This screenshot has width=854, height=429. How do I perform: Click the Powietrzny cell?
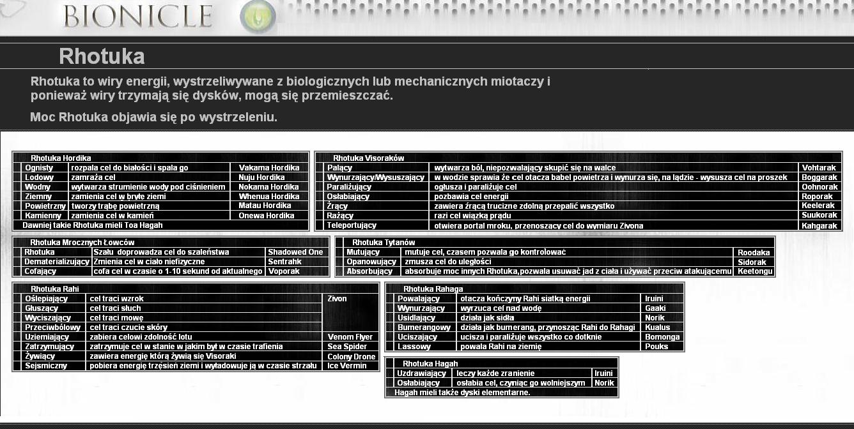[x=45, y=206]
